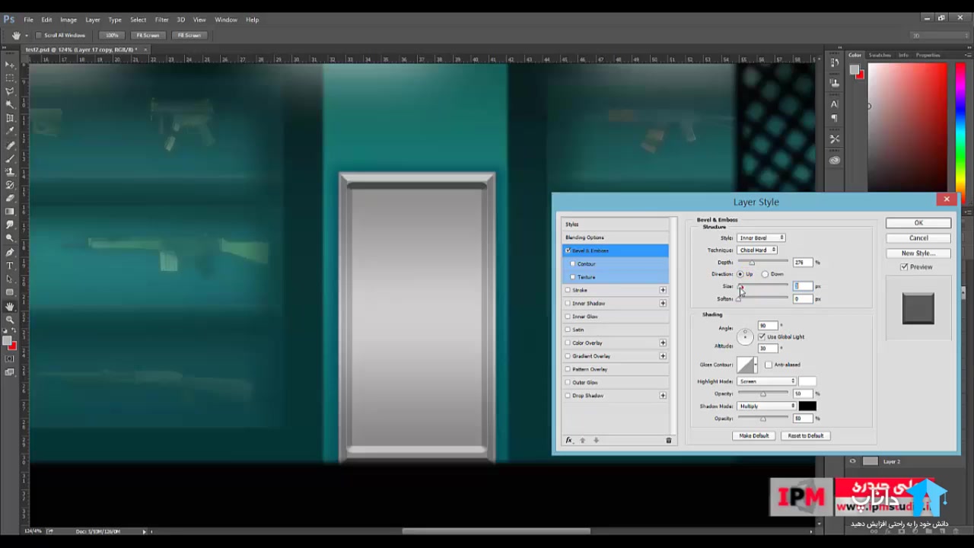Select the Magic Wand tool
The image size is (974, 548).
pos(10,105)
